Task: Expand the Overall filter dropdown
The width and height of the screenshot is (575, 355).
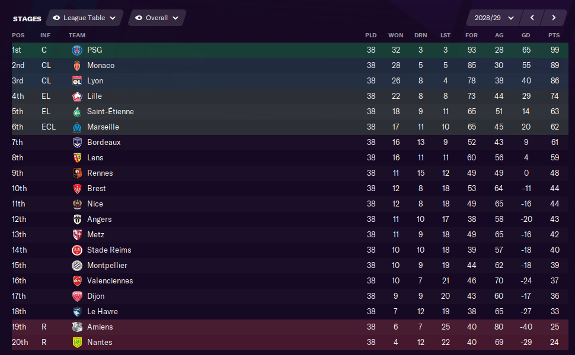Action: [x=157, y=18]
